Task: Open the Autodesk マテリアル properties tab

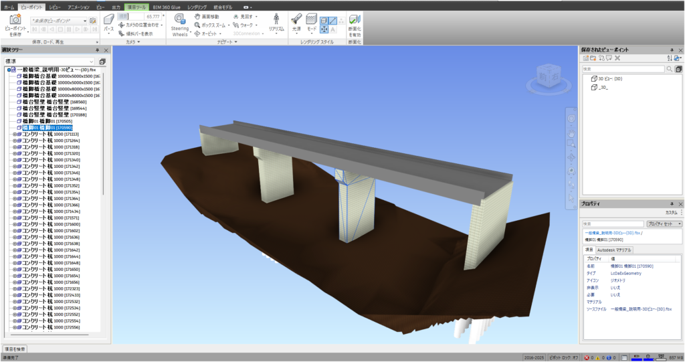Action: coord(614,250)
